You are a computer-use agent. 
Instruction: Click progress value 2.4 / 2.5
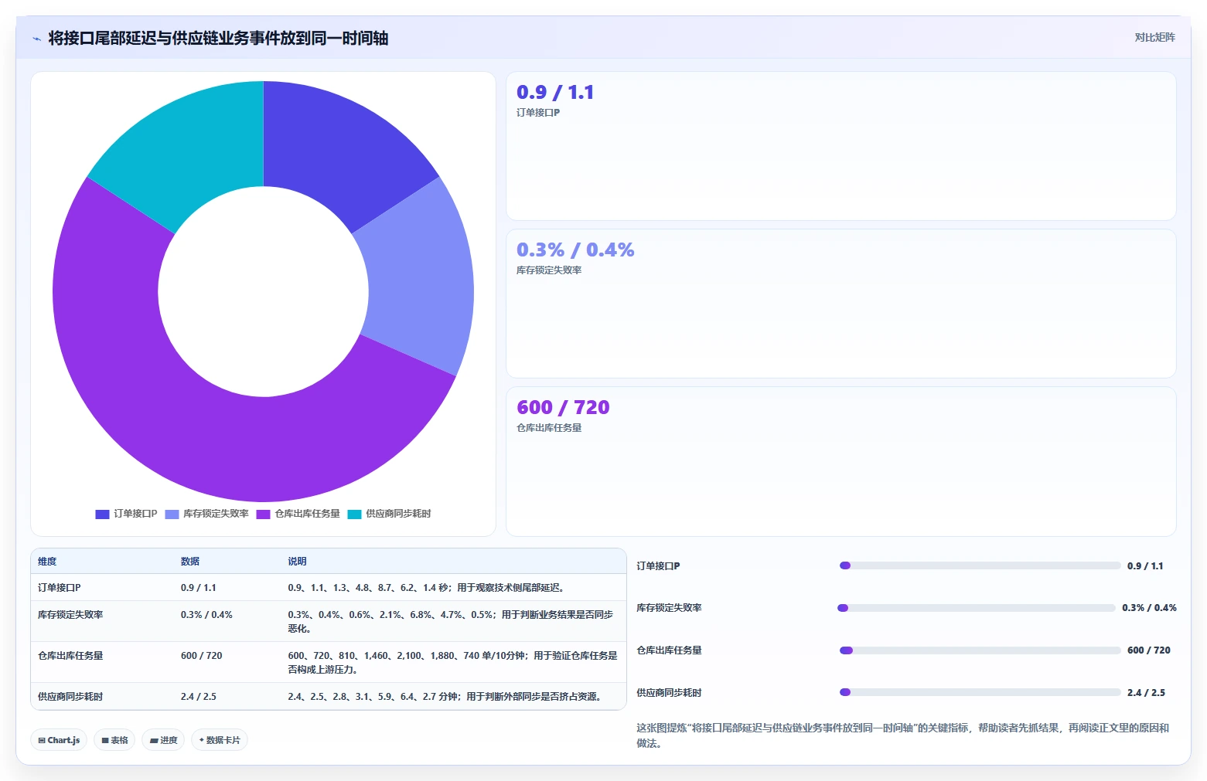(x=1146, y=693)
